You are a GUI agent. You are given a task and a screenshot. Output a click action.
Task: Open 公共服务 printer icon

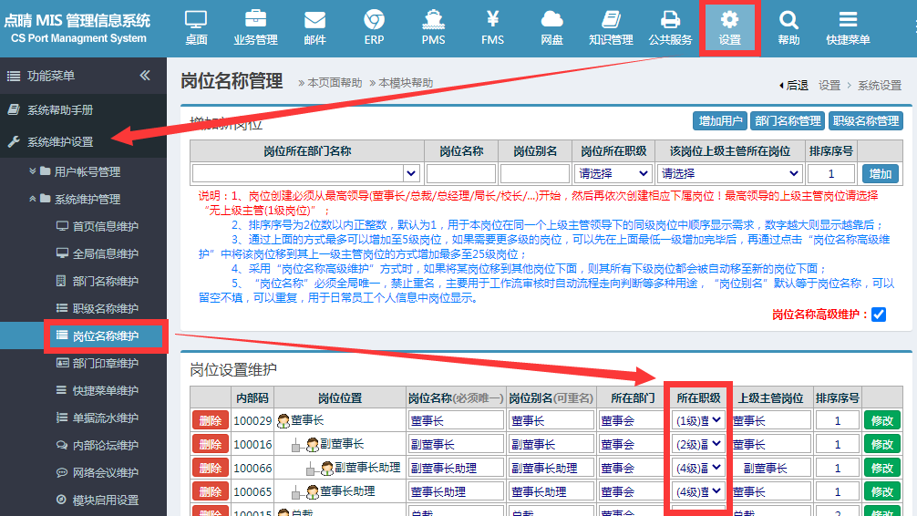[670, 27]
